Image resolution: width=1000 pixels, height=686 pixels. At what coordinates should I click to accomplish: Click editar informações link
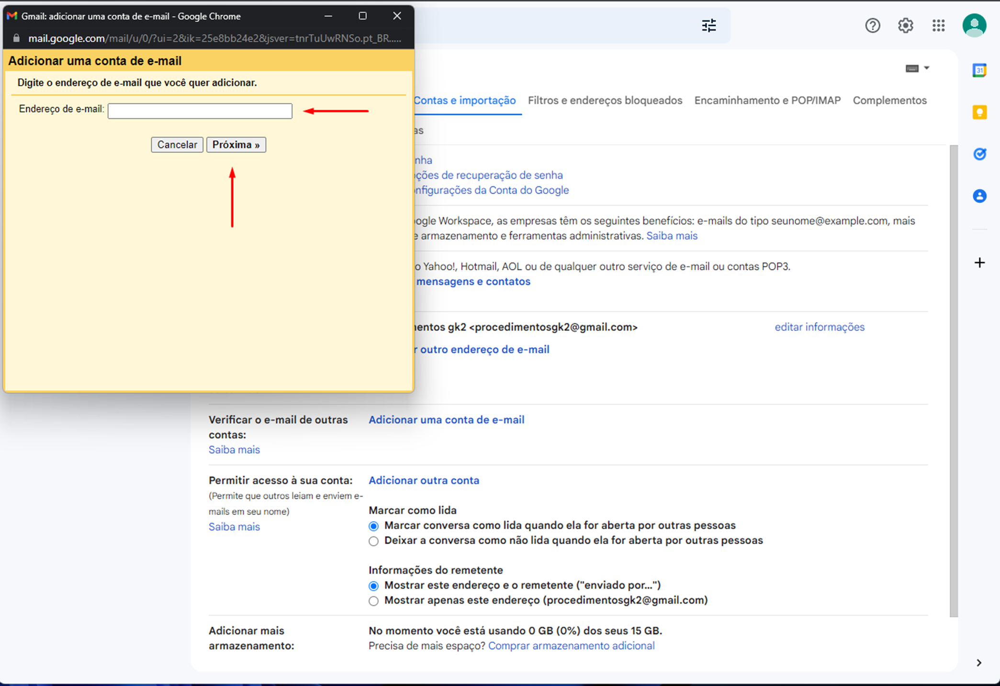(820, 327)
